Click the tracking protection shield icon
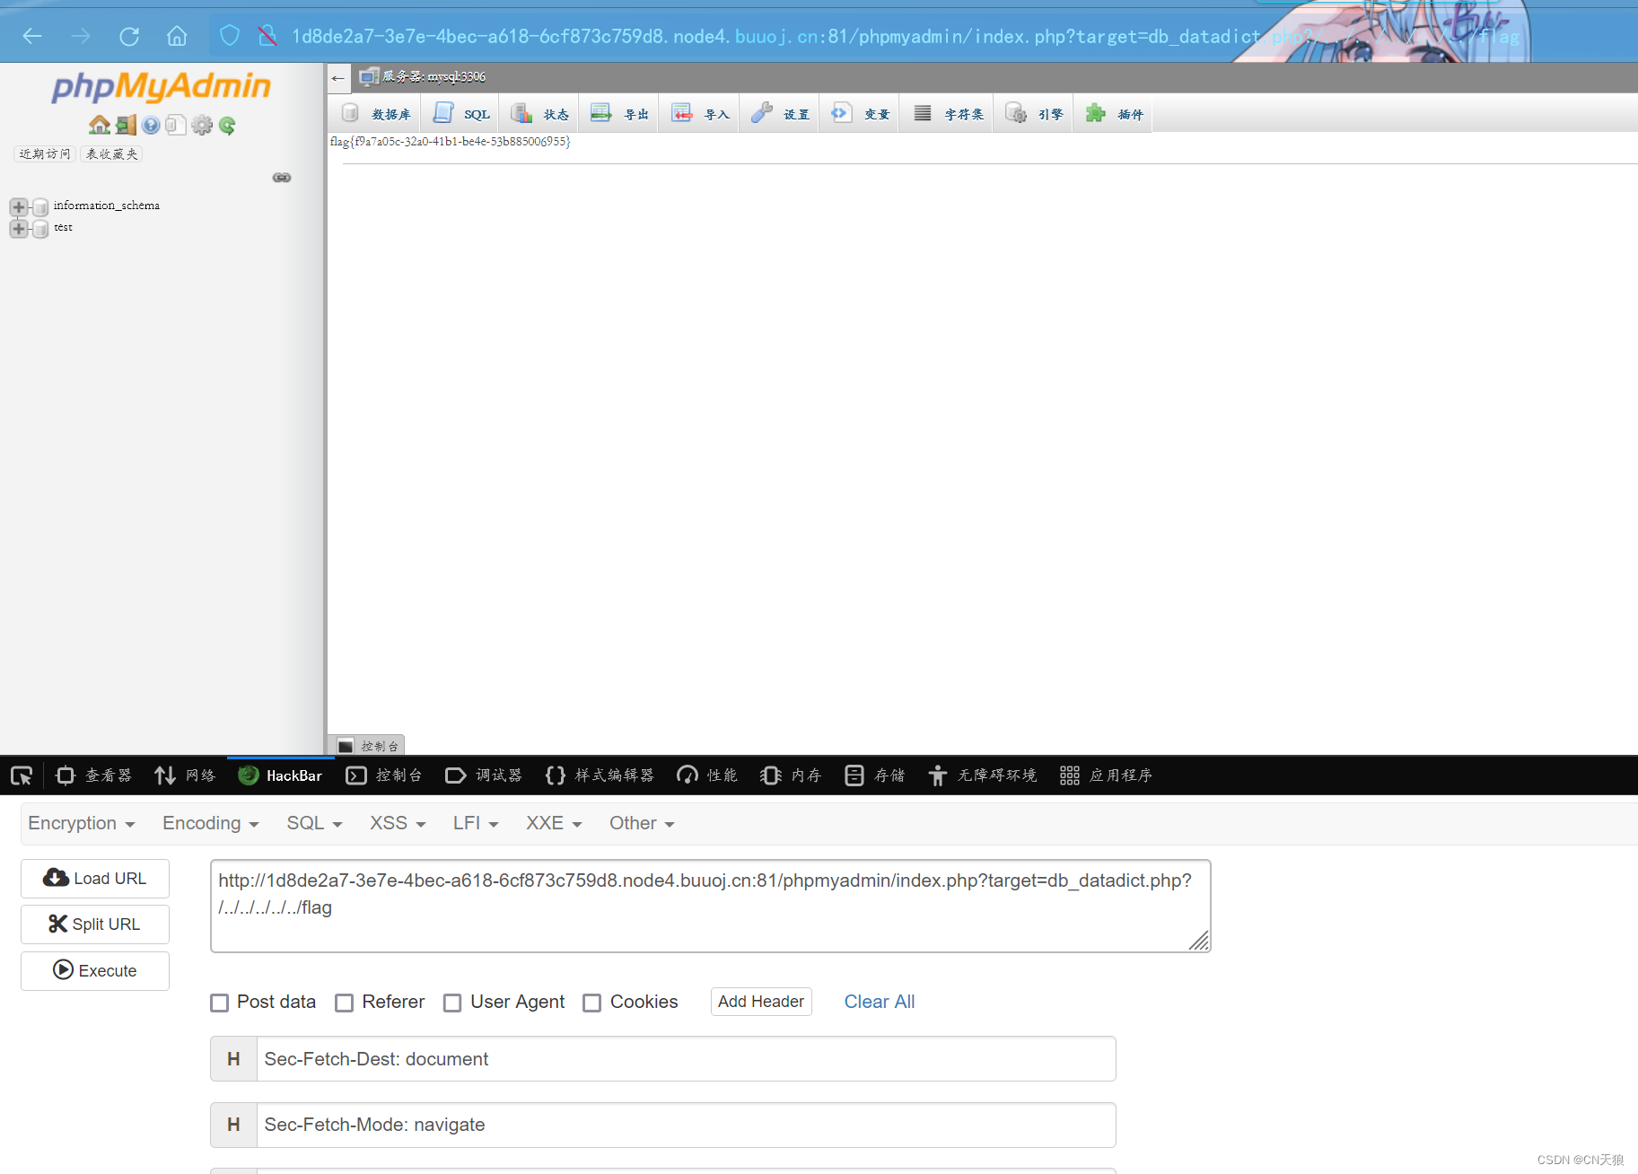This screenshot has width=1638, height=1174. pyautogui.click(x=230, y=36)
